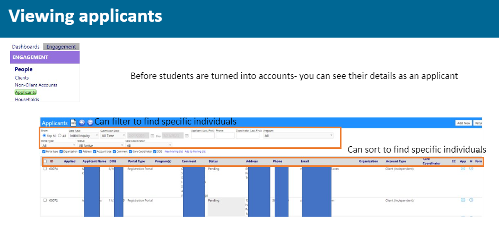
Task: Uncheck the Organization column checkbox
Action: (x=61, y=152)
